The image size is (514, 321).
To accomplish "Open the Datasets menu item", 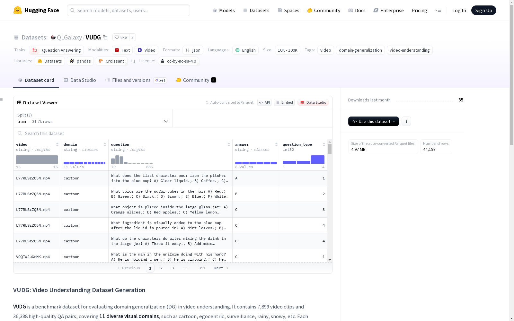I will pyautogui.click(x=256, y=10).
